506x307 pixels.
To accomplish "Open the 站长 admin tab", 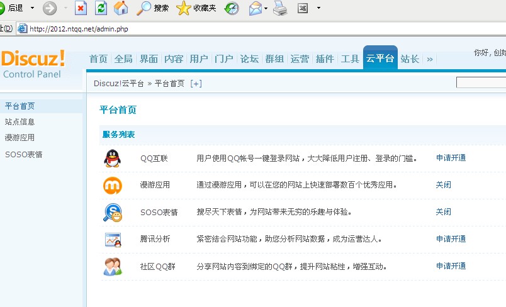I will (410, 59).
